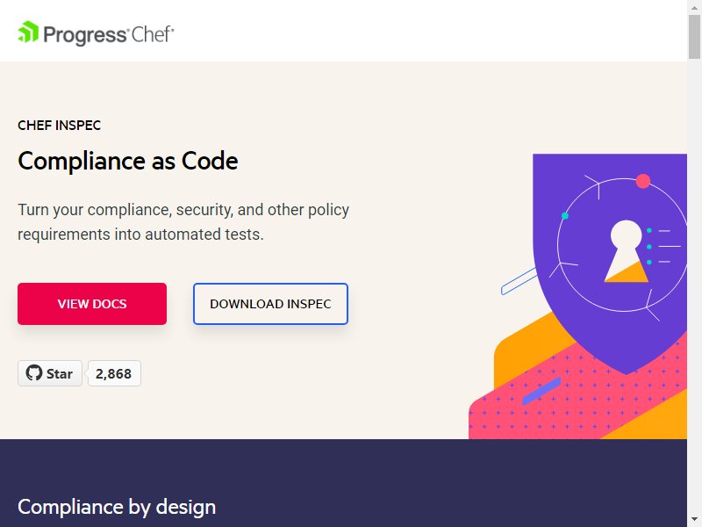Click the pink dot on the shield circle
The width and height of the screenshot is (702, 527).
click(x=643, y=181)
